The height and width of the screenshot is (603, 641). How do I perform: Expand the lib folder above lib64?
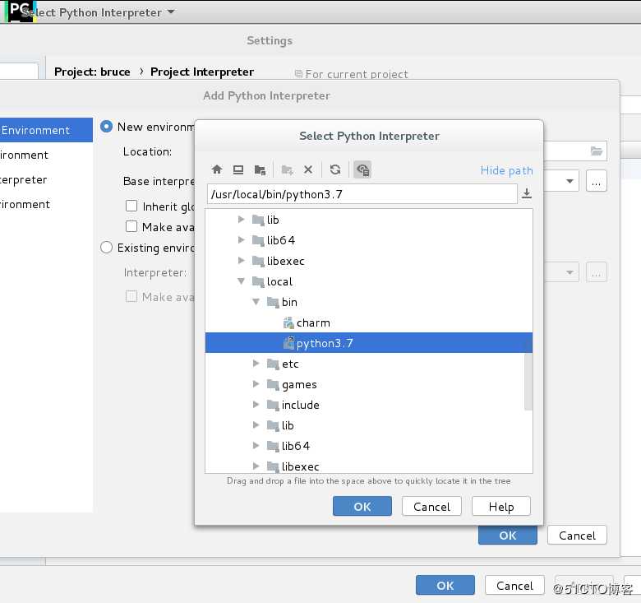241,220
